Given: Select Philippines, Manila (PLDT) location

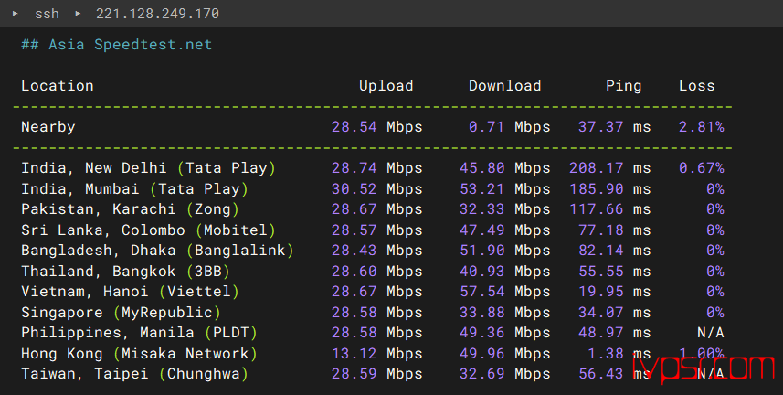Looking at the screenshot, I should click(x=139, y=333).
